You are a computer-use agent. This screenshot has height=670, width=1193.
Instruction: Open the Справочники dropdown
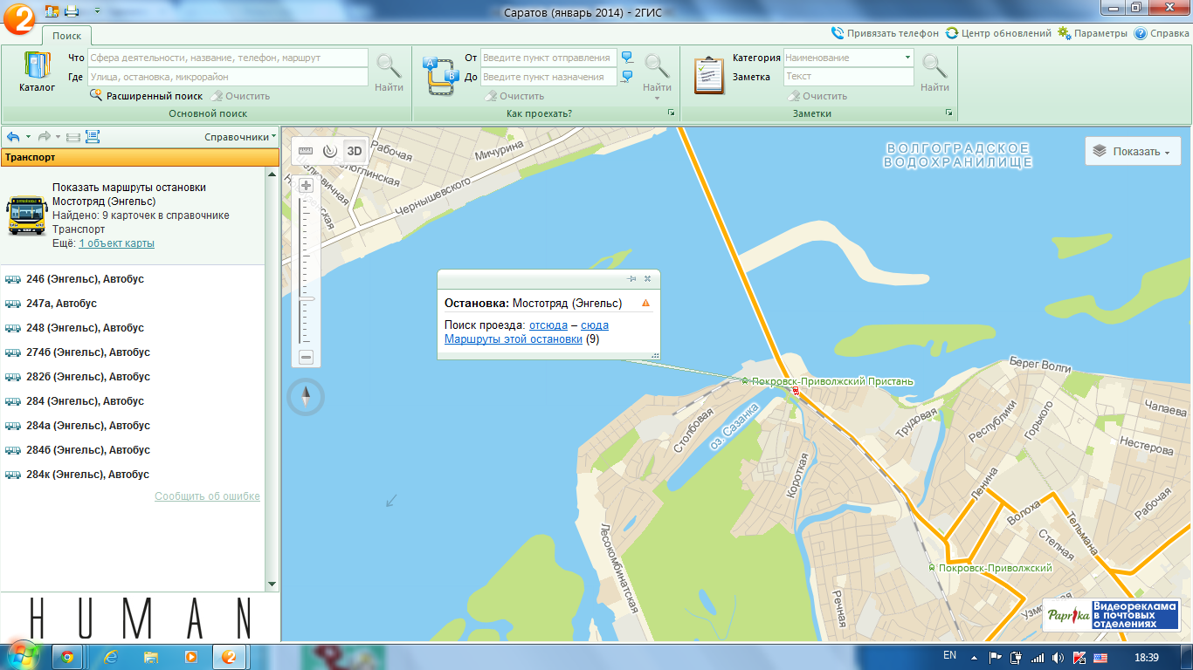coord(240,137)
